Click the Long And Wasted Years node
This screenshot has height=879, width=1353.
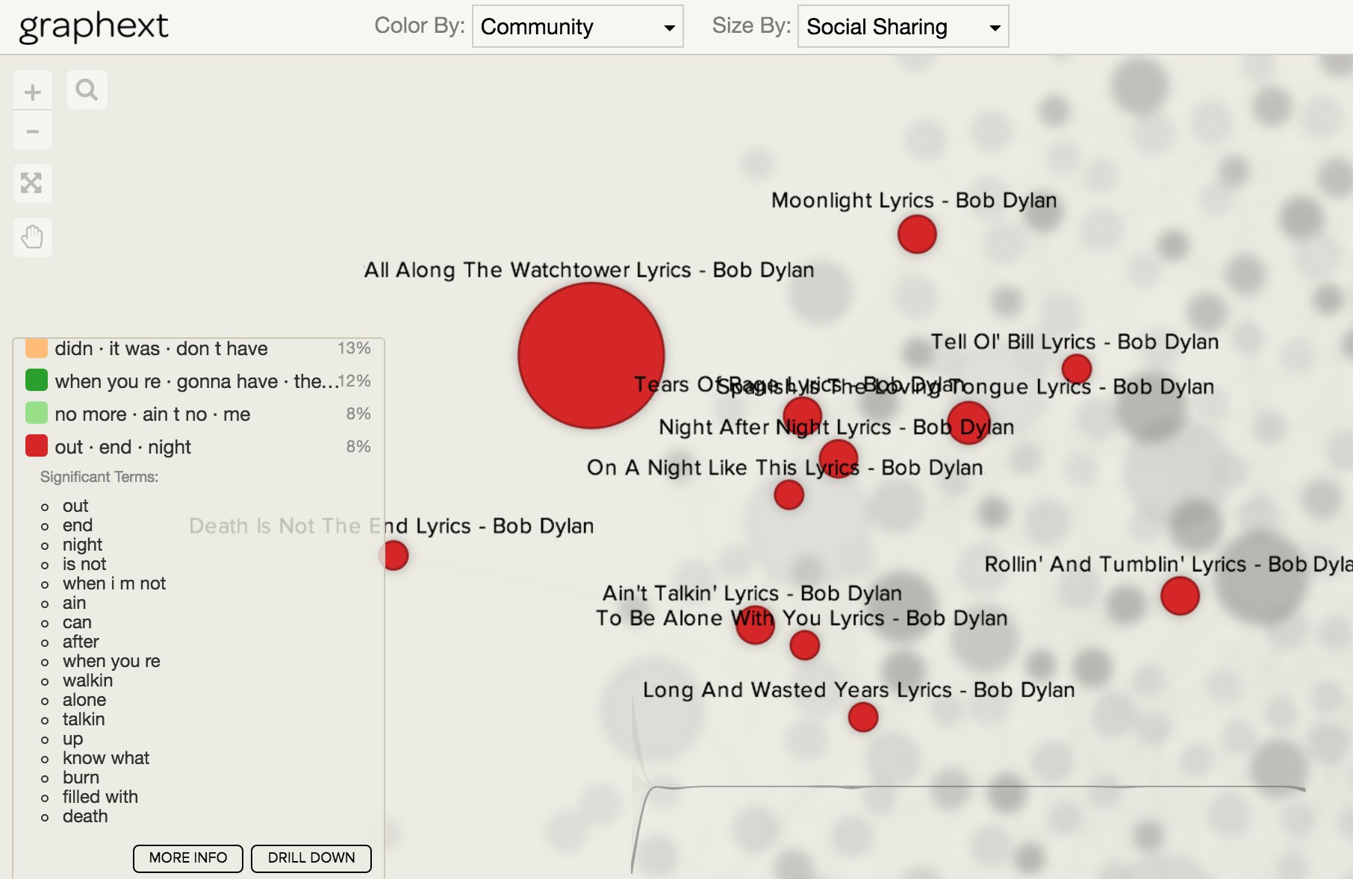pyautogui.click(x=863, y=717)
